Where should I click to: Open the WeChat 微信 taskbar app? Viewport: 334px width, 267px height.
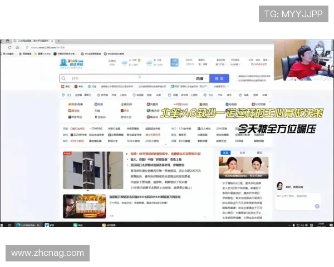pos(77,225)
